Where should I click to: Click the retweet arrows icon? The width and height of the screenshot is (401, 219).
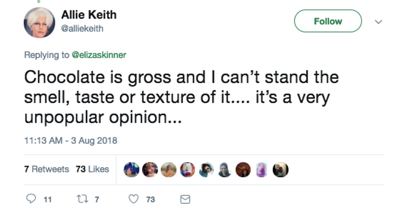click(81, 199)
